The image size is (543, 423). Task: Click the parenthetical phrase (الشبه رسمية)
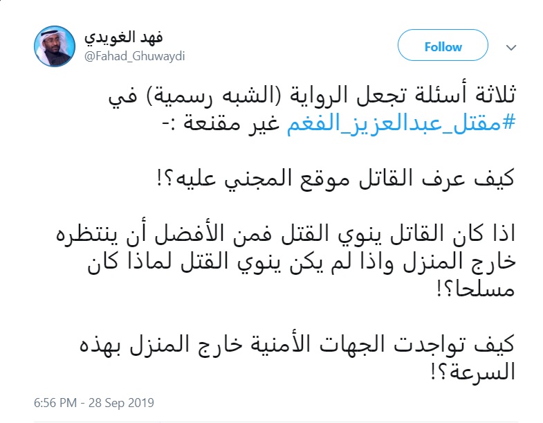pos(214,95)
